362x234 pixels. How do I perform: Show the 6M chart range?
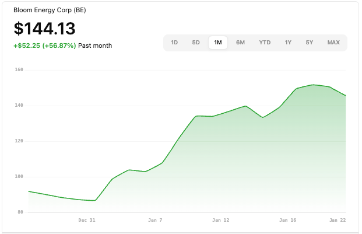click(240, 43)
